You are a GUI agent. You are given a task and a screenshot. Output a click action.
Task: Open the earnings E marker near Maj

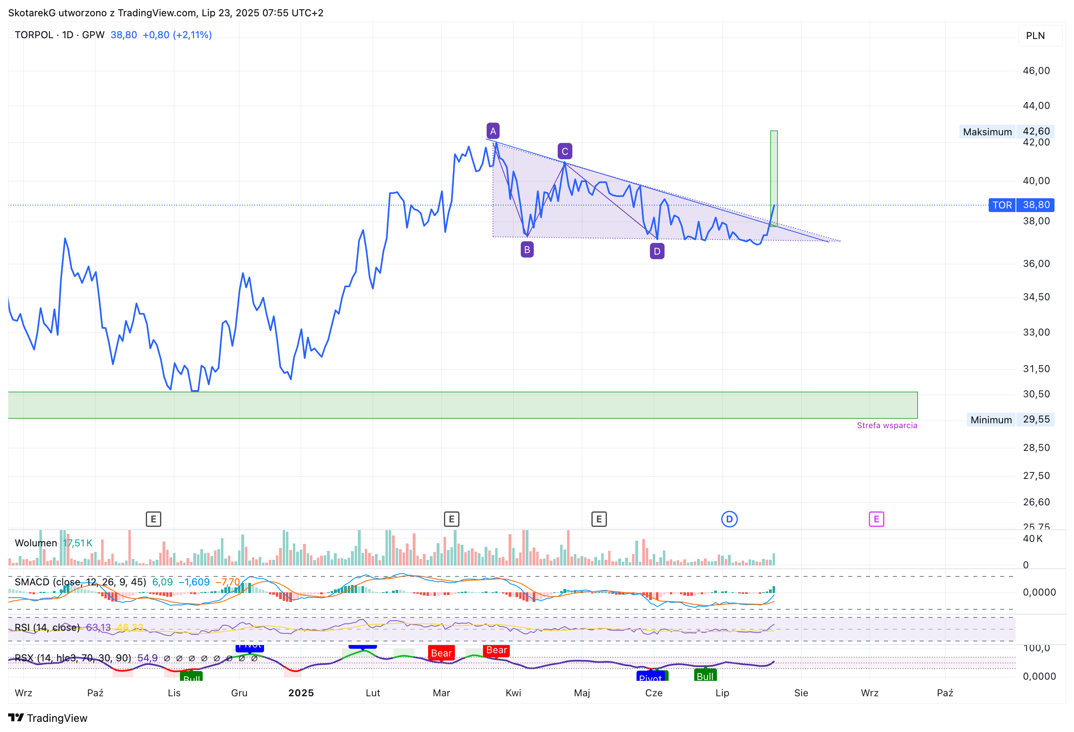(599, 519)
